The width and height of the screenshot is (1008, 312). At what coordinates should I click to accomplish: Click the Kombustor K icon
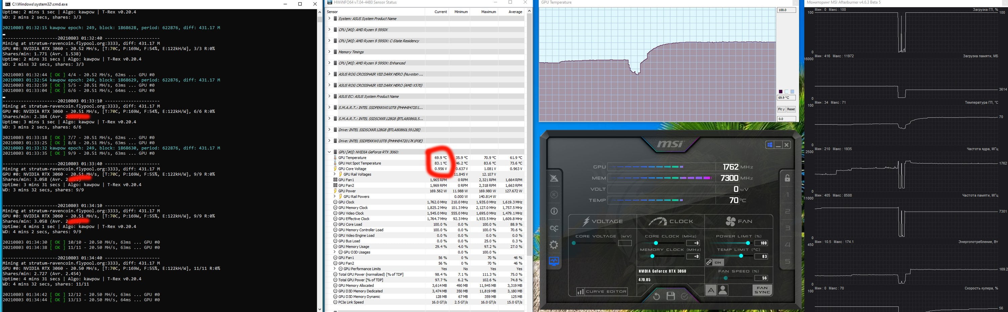point(554,195)
